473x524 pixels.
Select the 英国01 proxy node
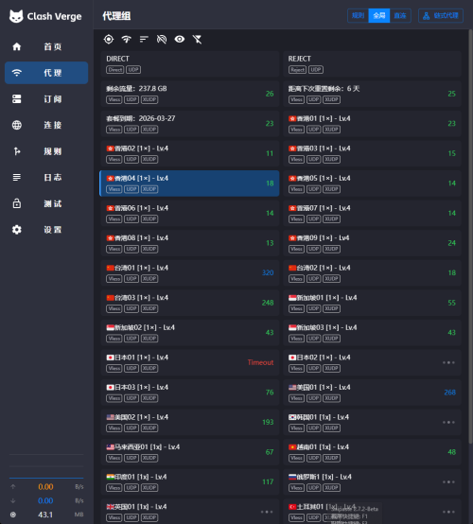pos(189,512)
